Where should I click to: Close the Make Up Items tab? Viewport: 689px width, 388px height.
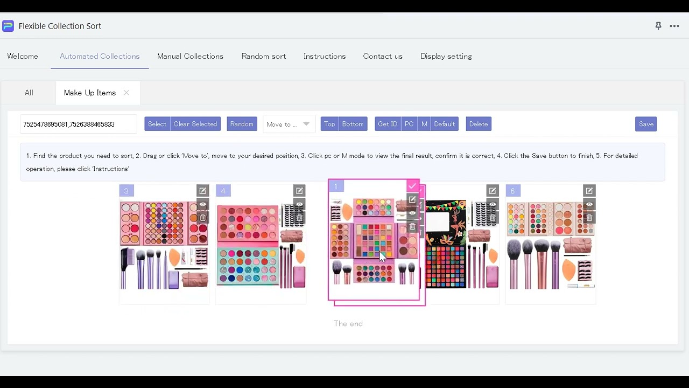(126, 93)
